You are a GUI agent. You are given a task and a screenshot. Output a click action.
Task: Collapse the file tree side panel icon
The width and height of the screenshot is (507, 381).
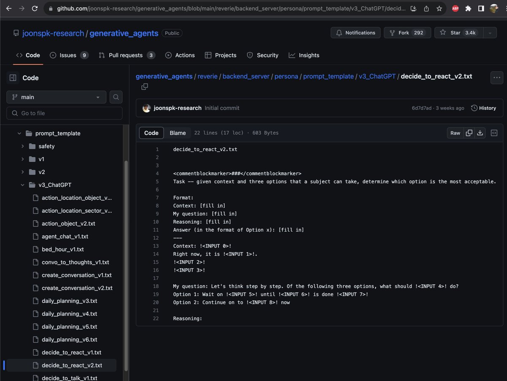point(13,78)
